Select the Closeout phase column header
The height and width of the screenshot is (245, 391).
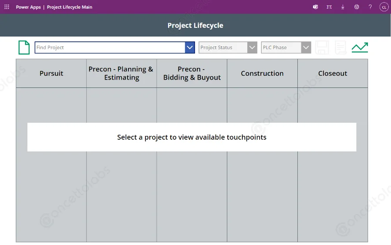click(333, 74)
